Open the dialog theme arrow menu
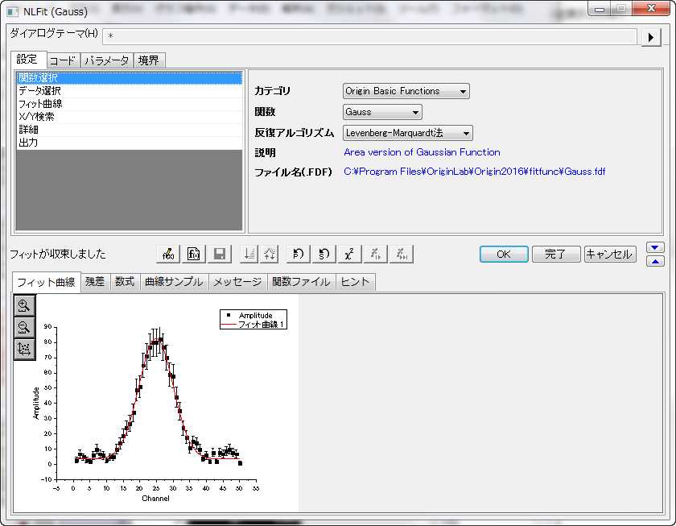Image resolution: width=676 pixels, height=526 pixels. coord(651,37)
